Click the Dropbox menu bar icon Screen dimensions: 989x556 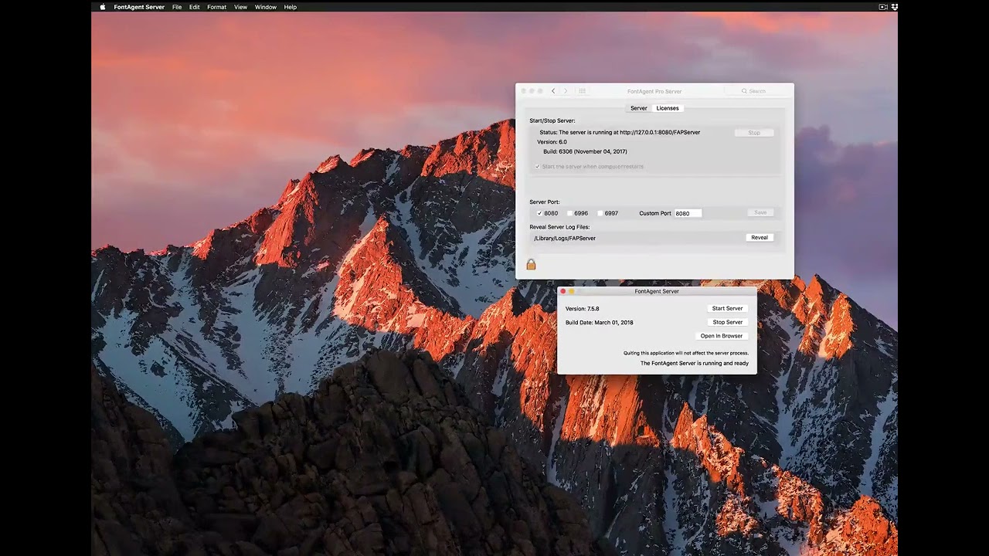(x=895, y=7)
